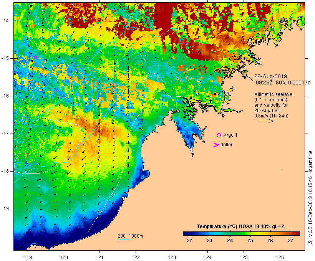Click the latitude axis label '-15'
Image resolution: width=315 pixels, height=261 pixels.
5,58
